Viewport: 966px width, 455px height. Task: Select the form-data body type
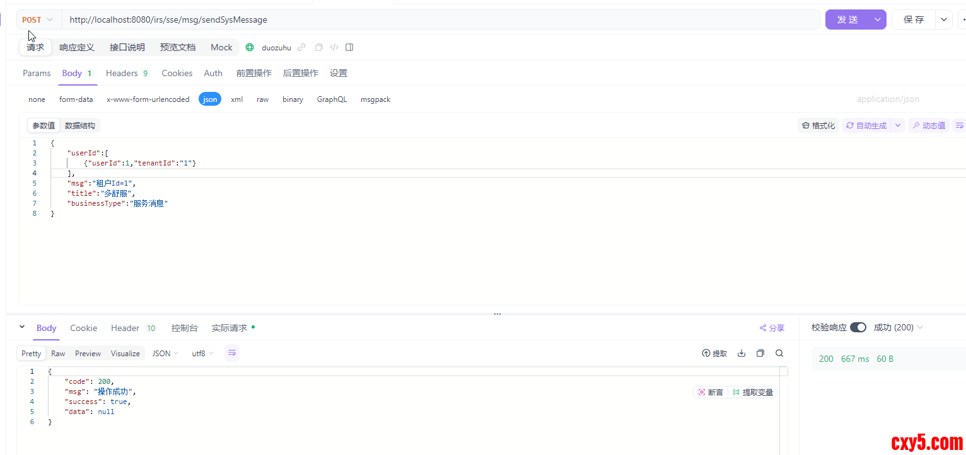click(76, 99)
